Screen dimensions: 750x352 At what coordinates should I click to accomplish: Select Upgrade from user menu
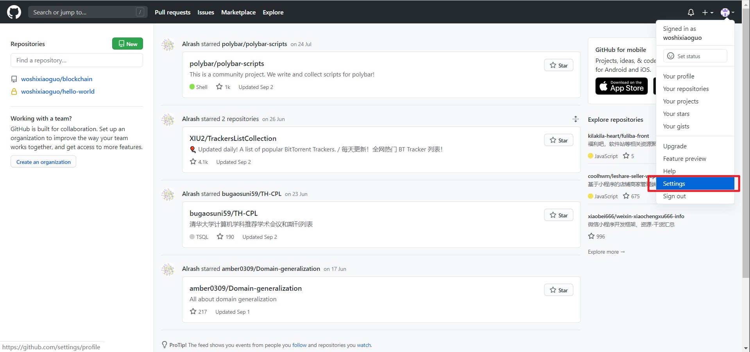pos(695,146)
